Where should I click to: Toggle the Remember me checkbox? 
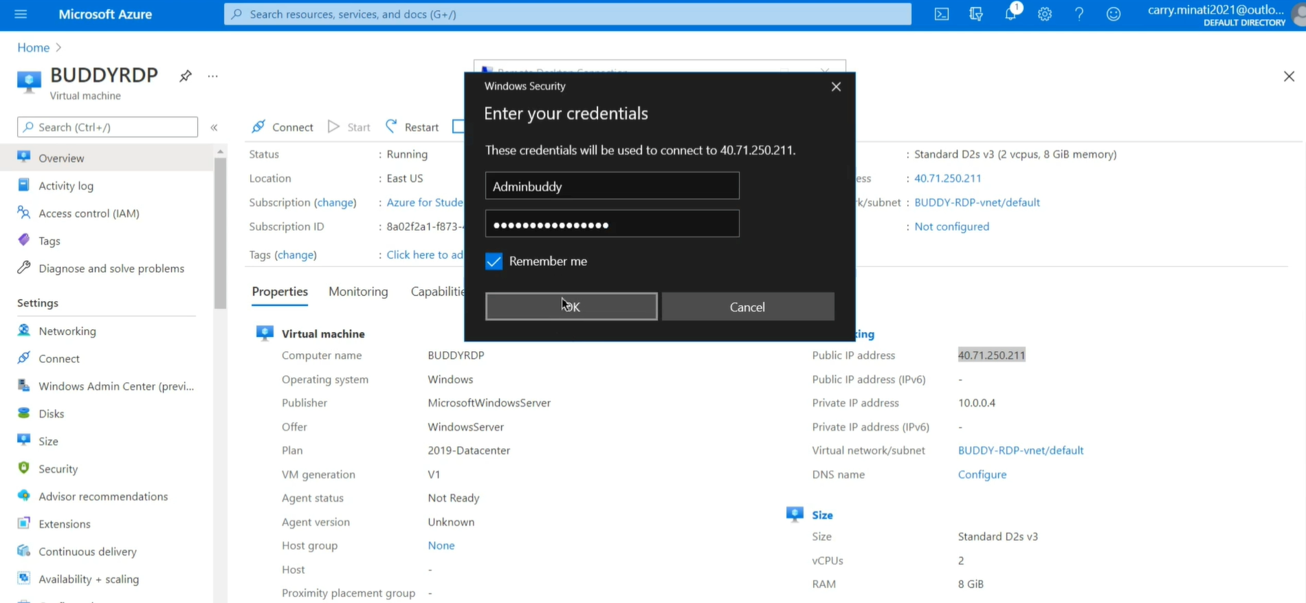[x=494, y=261]
